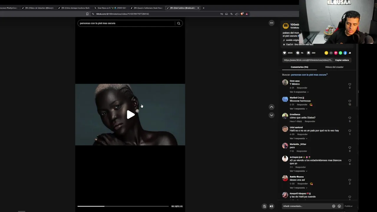Screen dimensions: 377x212
Task: Expand 'Ver 1 respuesta' under chayen jo's comment
Action: click(x=299, y=171)
